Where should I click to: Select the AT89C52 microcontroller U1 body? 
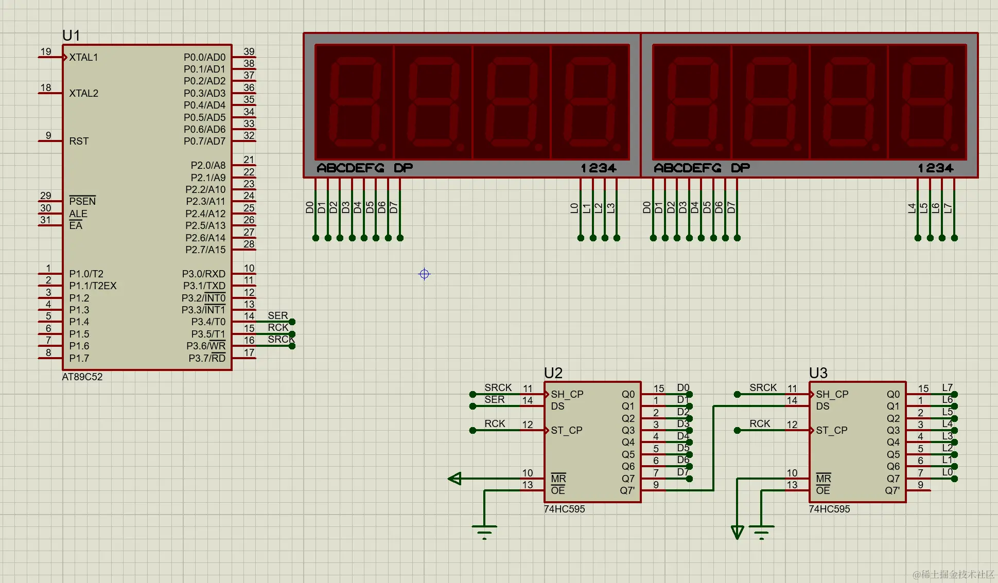(147, 206)
